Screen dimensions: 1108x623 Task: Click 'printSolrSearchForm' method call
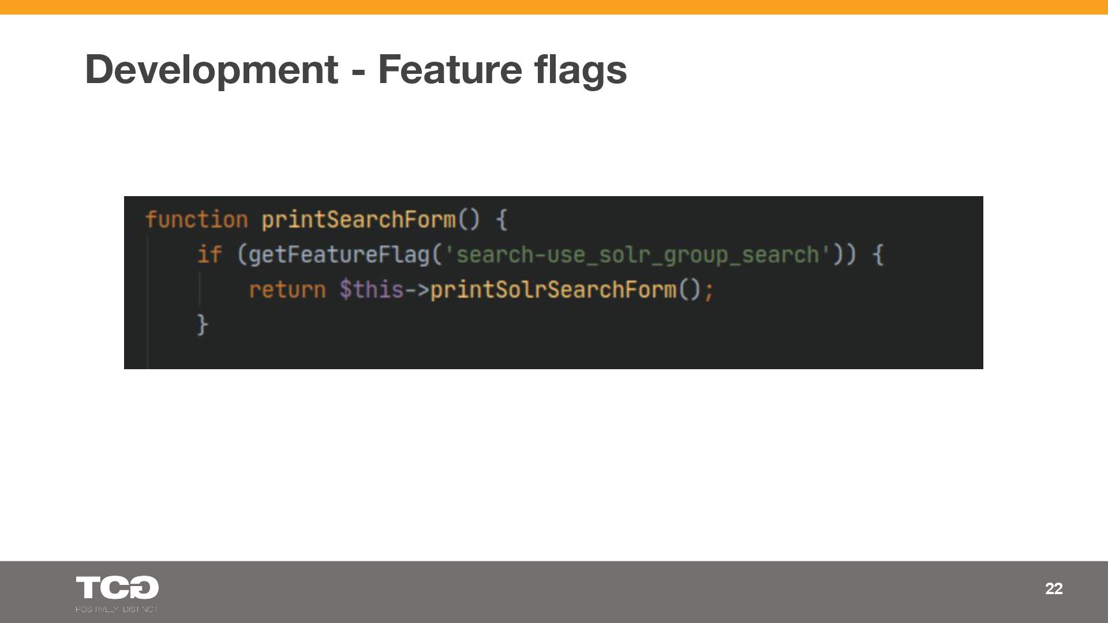click(553, 290)
